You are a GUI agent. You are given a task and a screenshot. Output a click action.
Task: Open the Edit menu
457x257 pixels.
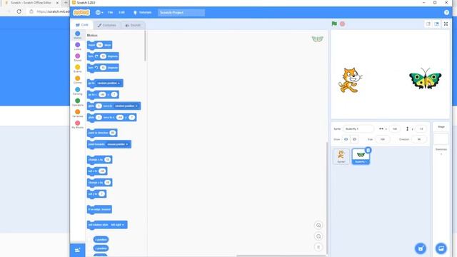coord(121,13)
